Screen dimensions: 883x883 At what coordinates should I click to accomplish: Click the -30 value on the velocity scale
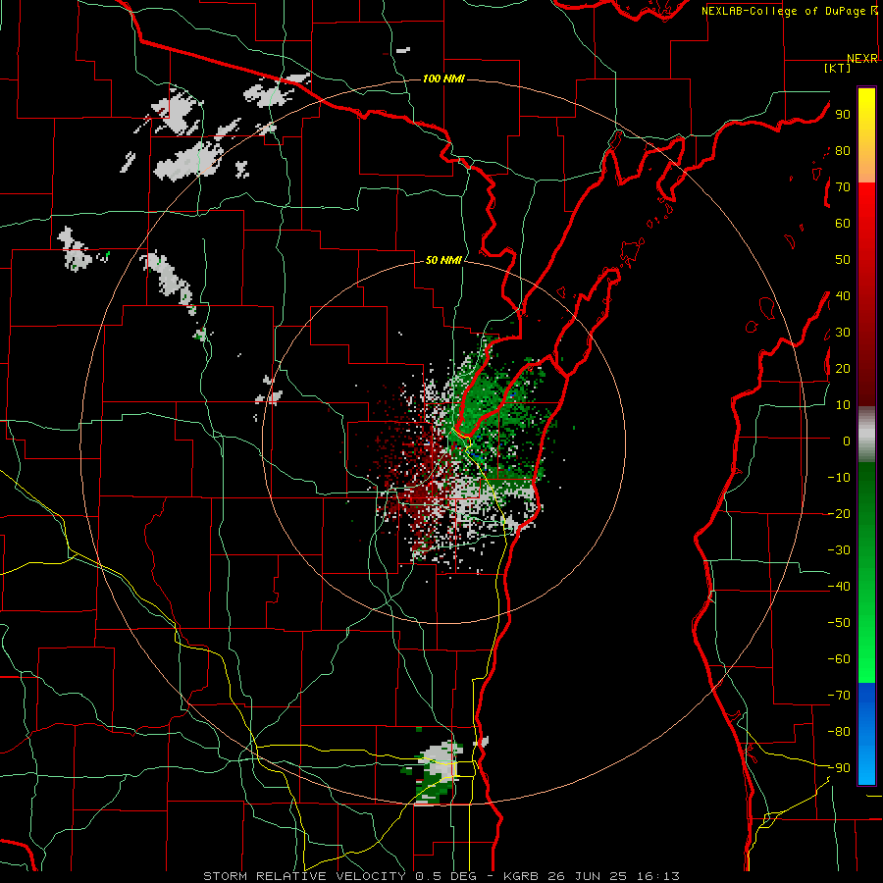pos(839,550)
